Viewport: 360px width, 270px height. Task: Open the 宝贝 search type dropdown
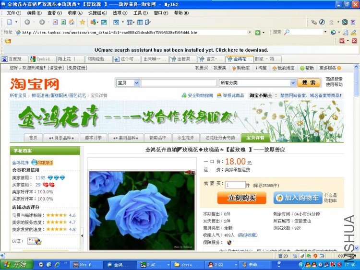pyautogui.click(x=137, y=83)
